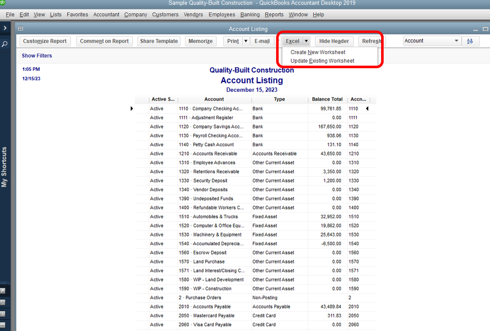The image size is (490, 331).
Task: Open the Accountant menu
Action: [106, 14]
